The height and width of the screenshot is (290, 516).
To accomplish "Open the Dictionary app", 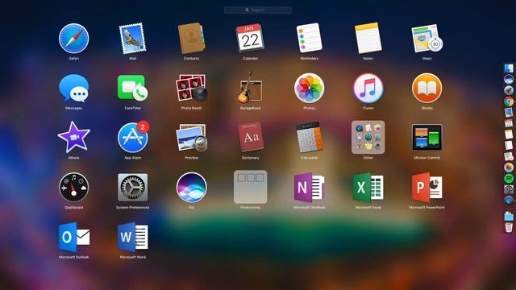I will (250, 137).
